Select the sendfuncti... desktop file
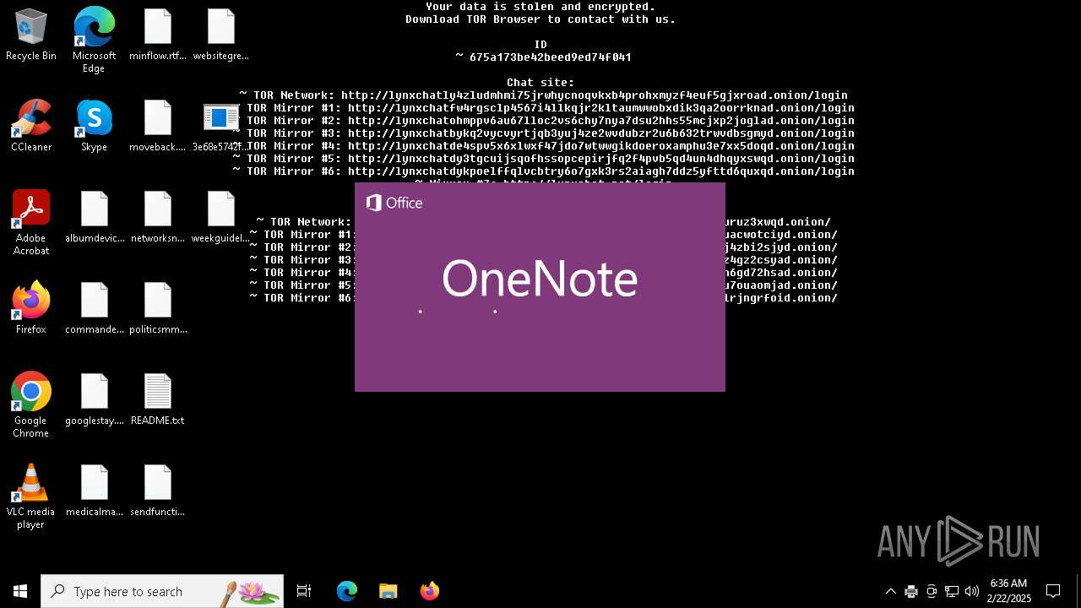The image size is (1081, 608). coord(158,491)
